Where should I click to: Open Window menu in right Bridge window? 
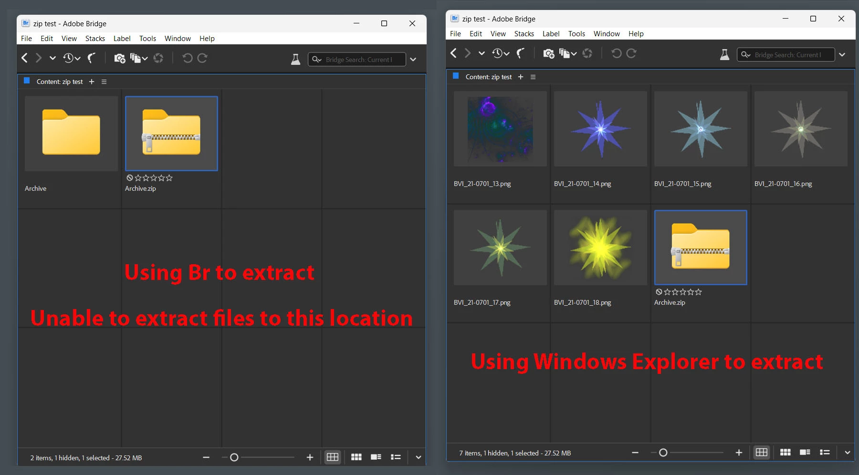pyautogui.click(x=607, y=34)
